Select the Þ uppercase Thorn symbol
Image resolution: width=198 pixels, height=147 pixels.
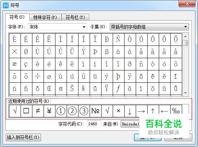[95, 52]
